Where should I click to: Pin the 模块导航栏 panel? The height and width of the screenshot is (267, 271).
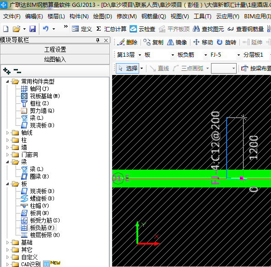click(98, 40)
